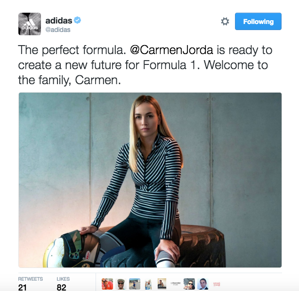This screenshot has width=299, height=291.
Task: Open the adidas profile avatar
Action: point(30,24)
